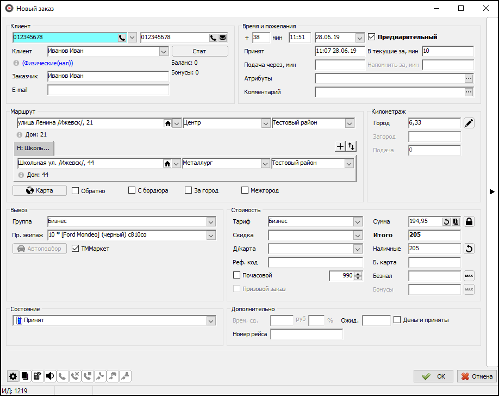Click the pencil icon to edit city mileage
The image size is (499, 396).
pyautogui.click(x=469, y=123)
